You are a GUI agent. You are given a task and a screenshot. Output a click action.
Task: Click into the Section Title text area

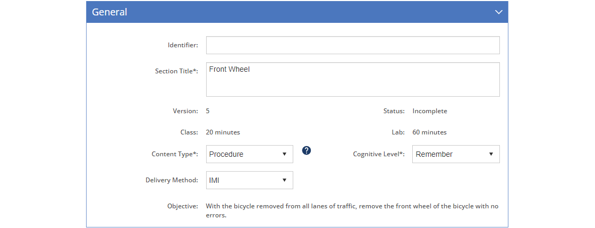353,79
